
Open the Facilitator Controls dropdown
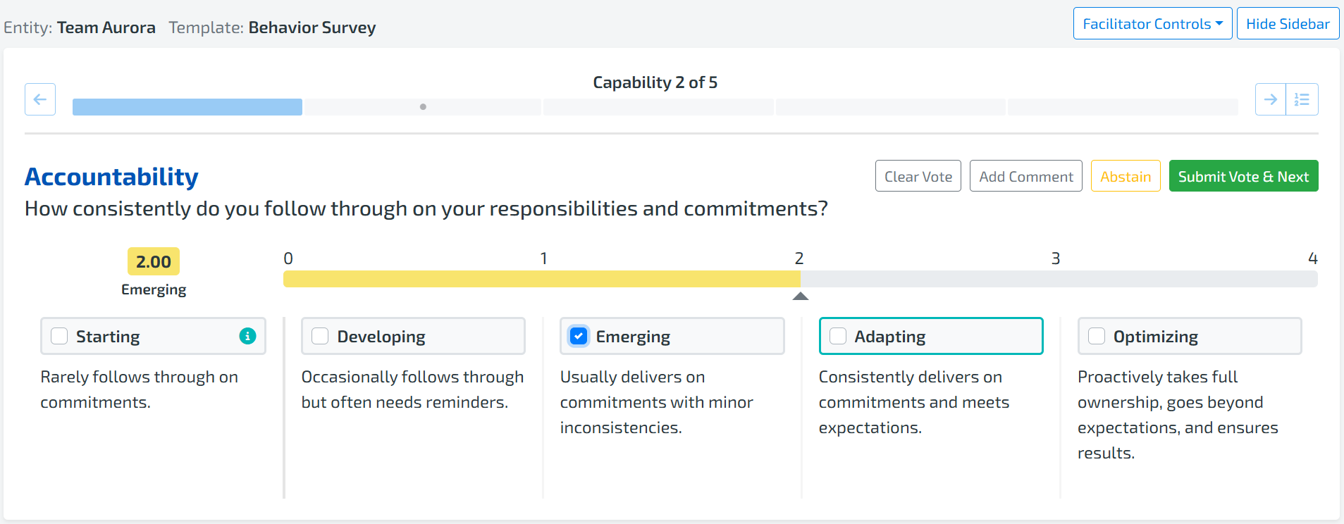pyautogui.click(x=1152, y=24)
